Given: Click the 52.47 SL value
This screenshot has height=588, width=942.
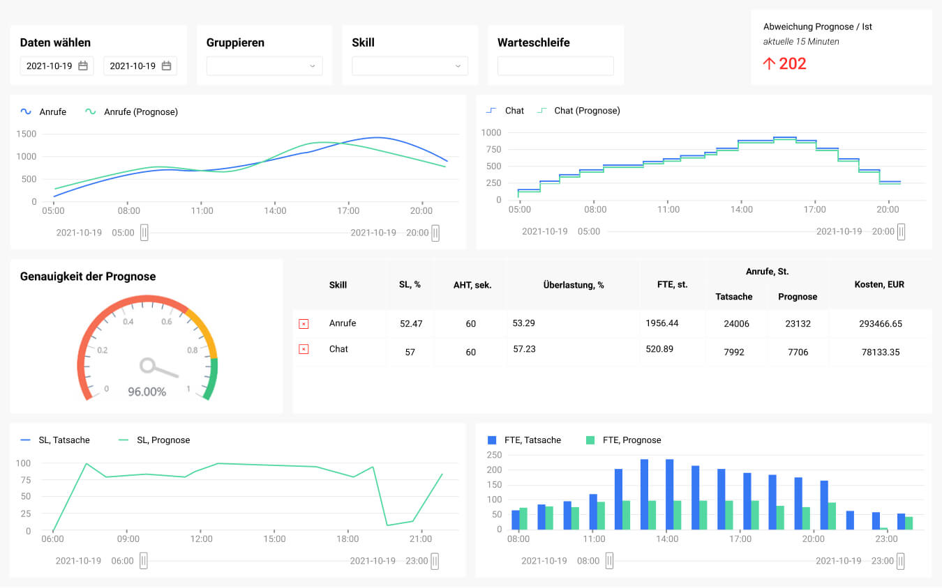Looking at the screenshot, I should coord(410,324).
